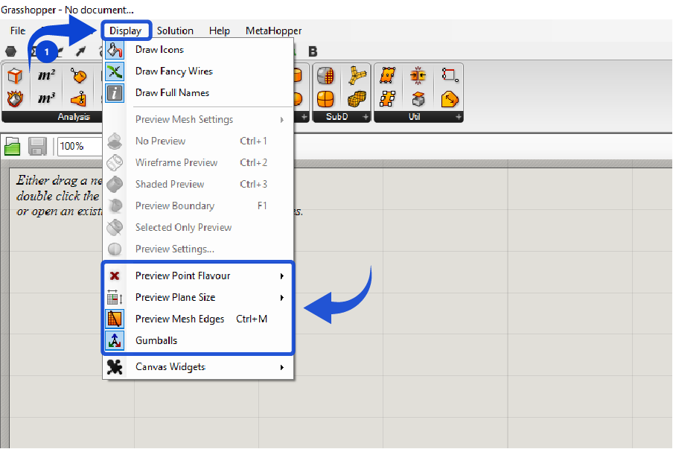The height and width of the screenshot is (449, 673).
Task: Open the Analysis panel label
Action: pyautogui.click(x=74, y=117)
